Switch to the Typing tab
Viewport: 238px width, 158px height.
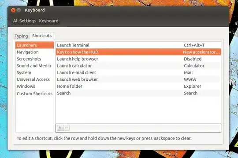point(21,36)
